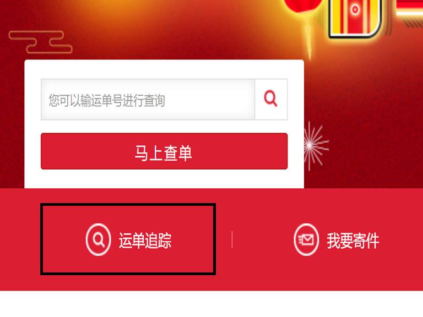Switch to the 我要寄件 tab
Image resolution: width=423 pixels, height=317 pixels.
[336, 240]
